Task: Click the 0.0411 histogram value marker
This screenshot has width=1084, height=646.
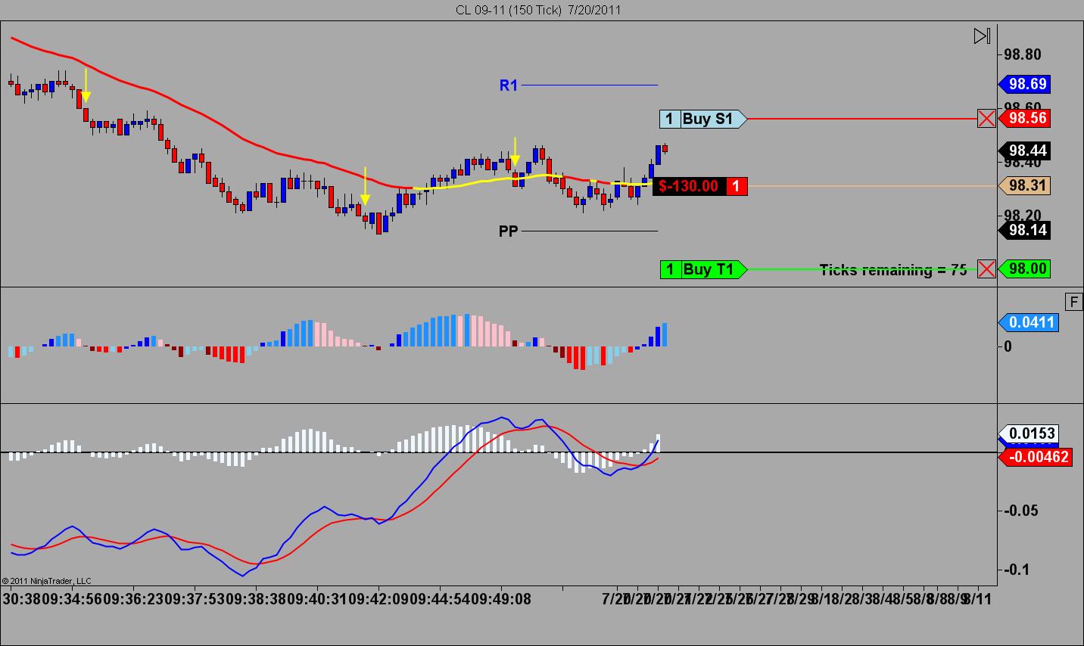Action: tap(1029, 322)
